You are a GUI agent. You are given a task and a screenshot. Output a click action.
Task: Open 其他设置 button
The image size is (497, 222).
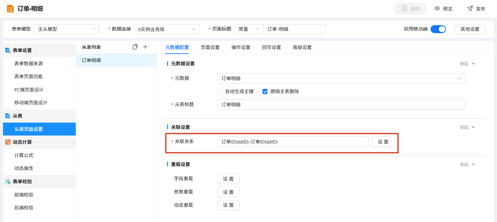(x=470, y=29)
